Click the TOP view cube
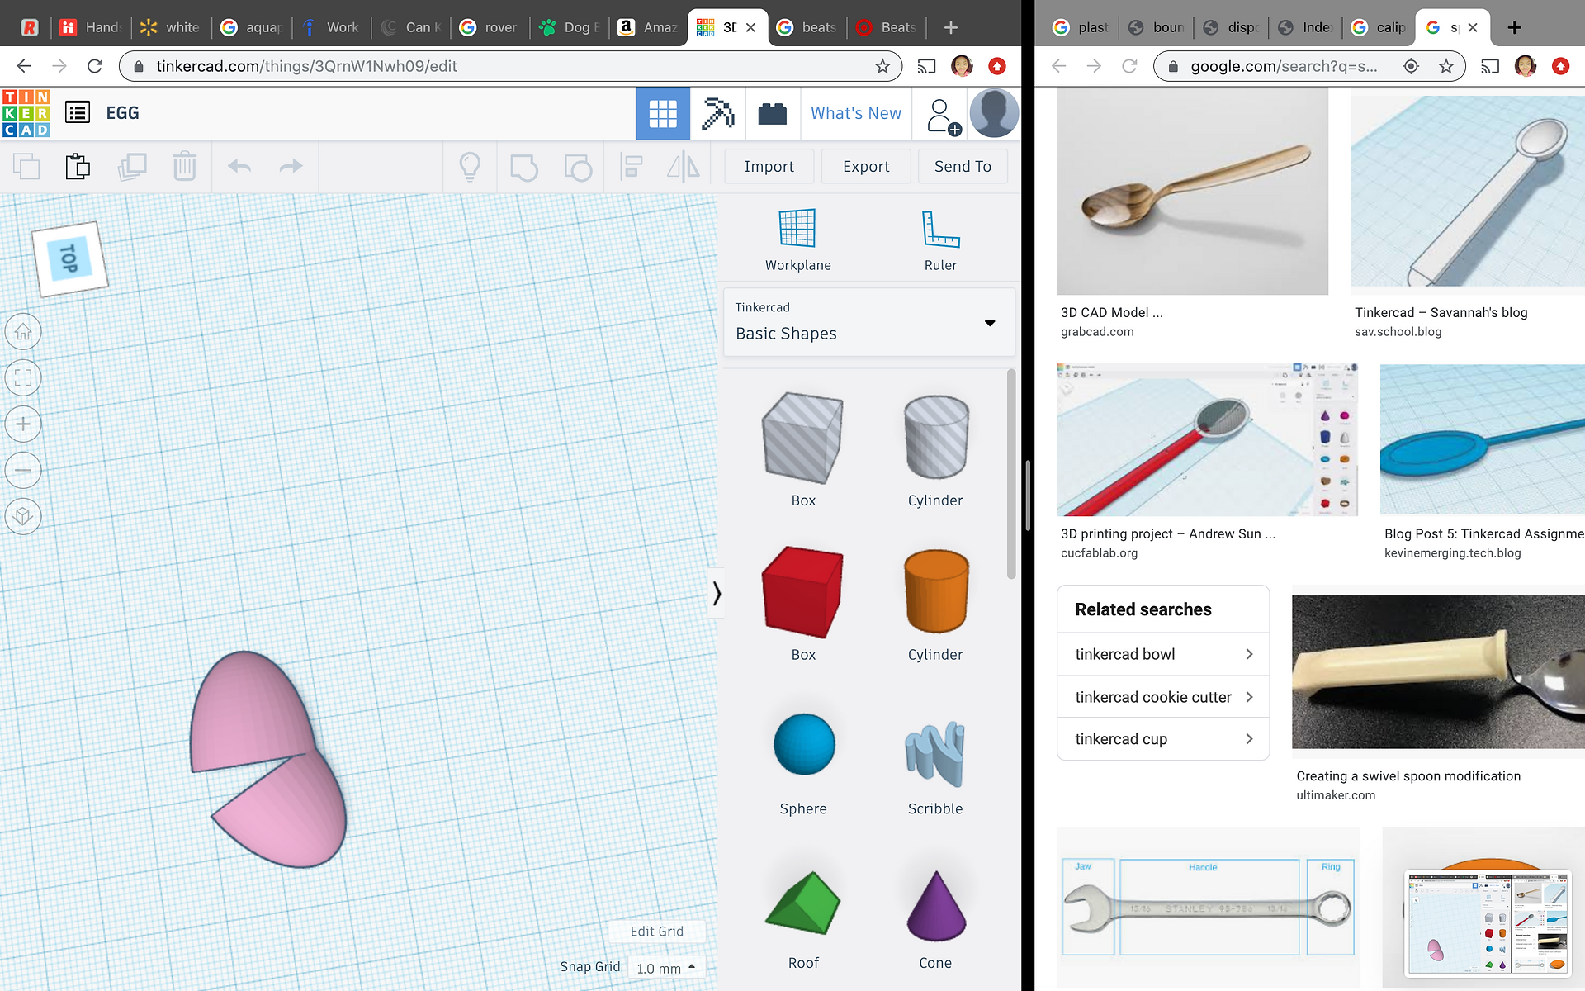Viewport: 1585px width, 991px height. [x=69, y=258]
